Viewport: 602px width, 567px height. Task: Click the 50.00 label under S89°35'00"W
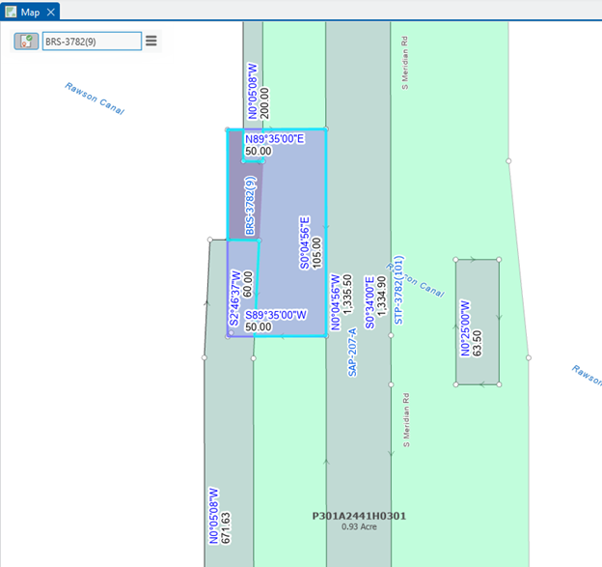pos(259,327)
